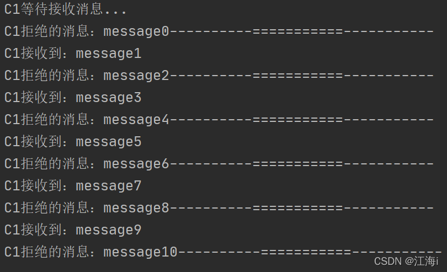Select the 'C1拒绝的消息: message2' output line
The image size is (447, 272).
pos(219,75)
